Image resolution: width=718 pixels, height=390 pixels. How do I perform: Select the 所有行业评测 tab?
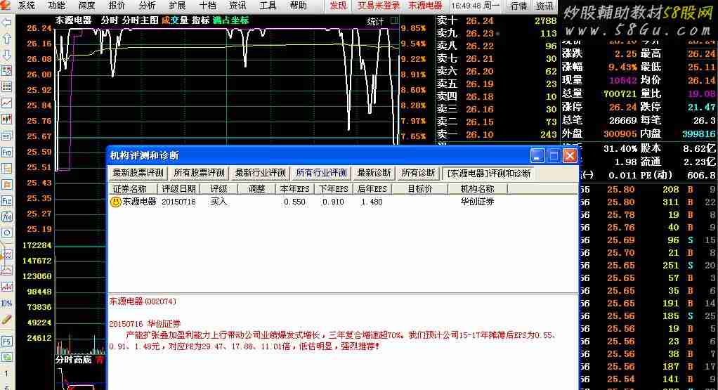coord(322,173)
